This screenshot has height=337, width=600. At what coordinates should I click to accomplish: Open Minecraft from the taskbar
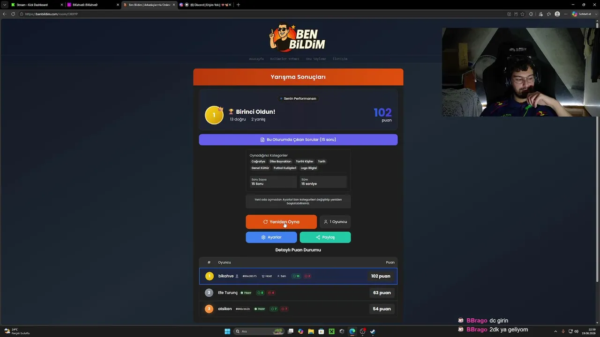[x=331, y=331]
